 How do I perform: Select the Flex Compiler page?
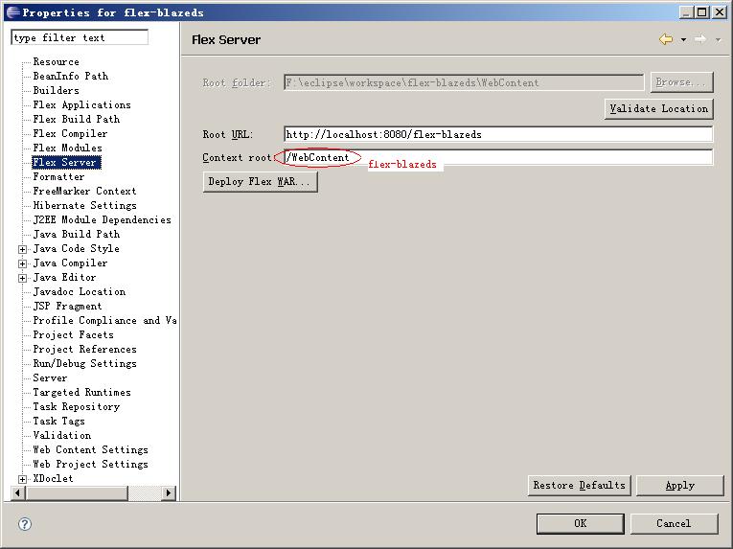click(x=70, y=134)
